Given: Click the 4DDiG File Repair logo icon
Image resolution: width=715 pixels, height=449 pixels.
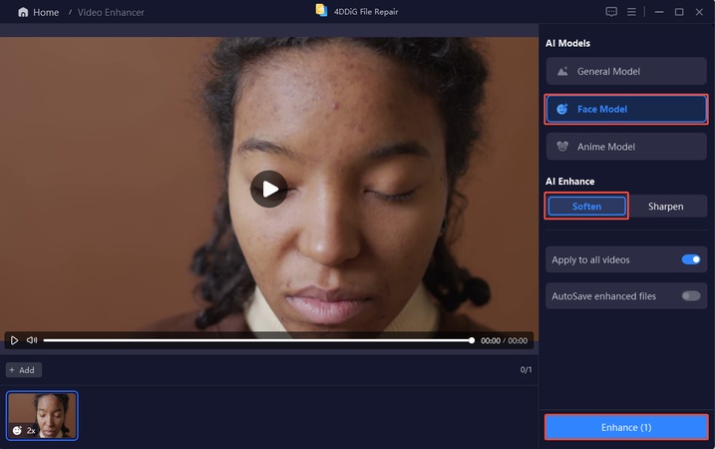Looking at the screenshot, I should point(321,11).
